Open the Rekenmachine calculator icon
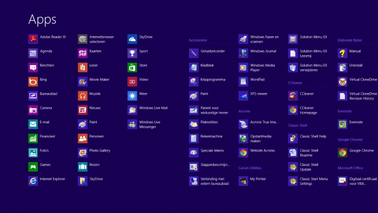Screen dimensions: 378x213 [x=193, y=138]
